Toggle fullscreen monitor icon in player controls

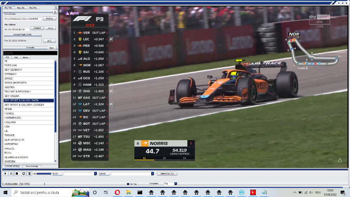point(23,174)
